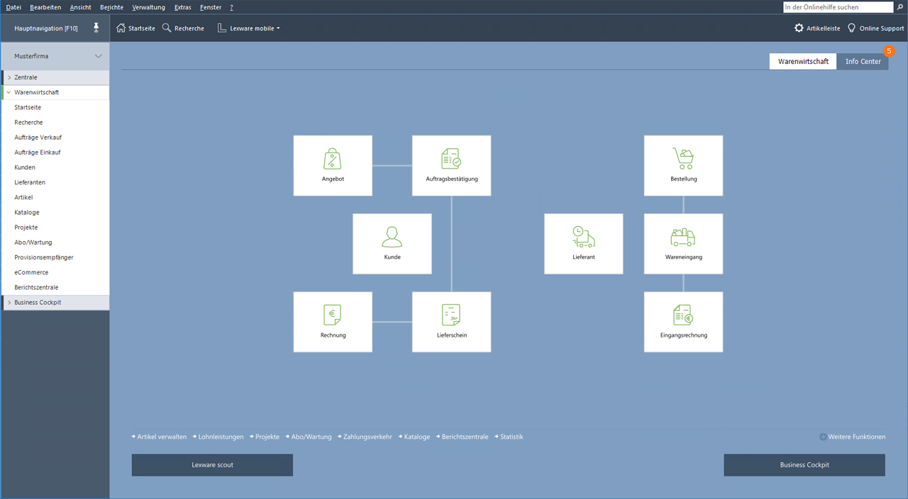Click the Bestellung shopping cart icon
Image resolution: width=908 pixels, height=499 pixels.
[x=683, y=159]
